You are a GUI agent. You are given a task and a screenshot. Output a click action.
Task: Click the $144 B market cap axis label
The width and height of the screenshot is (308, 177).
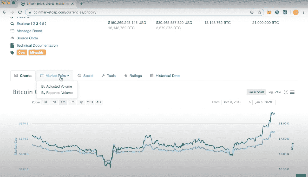click(24, 139)
